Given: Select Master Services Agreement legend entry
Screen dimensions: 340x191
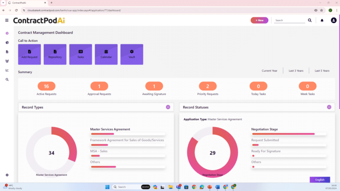Looking at the screenshot, I should (110, 129).
